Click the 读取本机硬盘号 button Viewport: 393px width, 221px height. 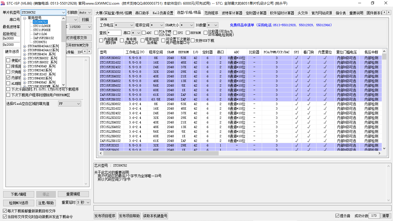point(155,216)
